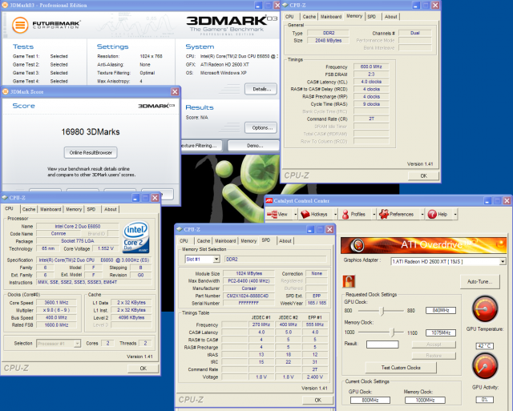Click OK in the processor CPU-Z window
Image resolution: width=513 pixels, height=411 pixels.
point(143,369)
